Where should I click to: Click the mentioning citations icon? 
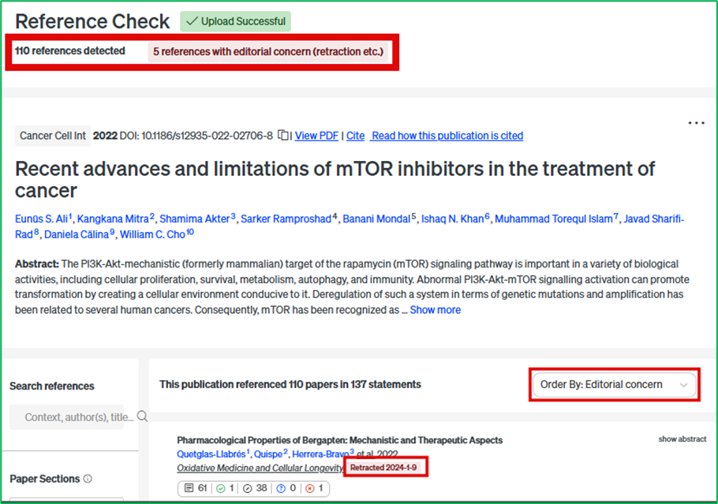click(x=250, y=488)
